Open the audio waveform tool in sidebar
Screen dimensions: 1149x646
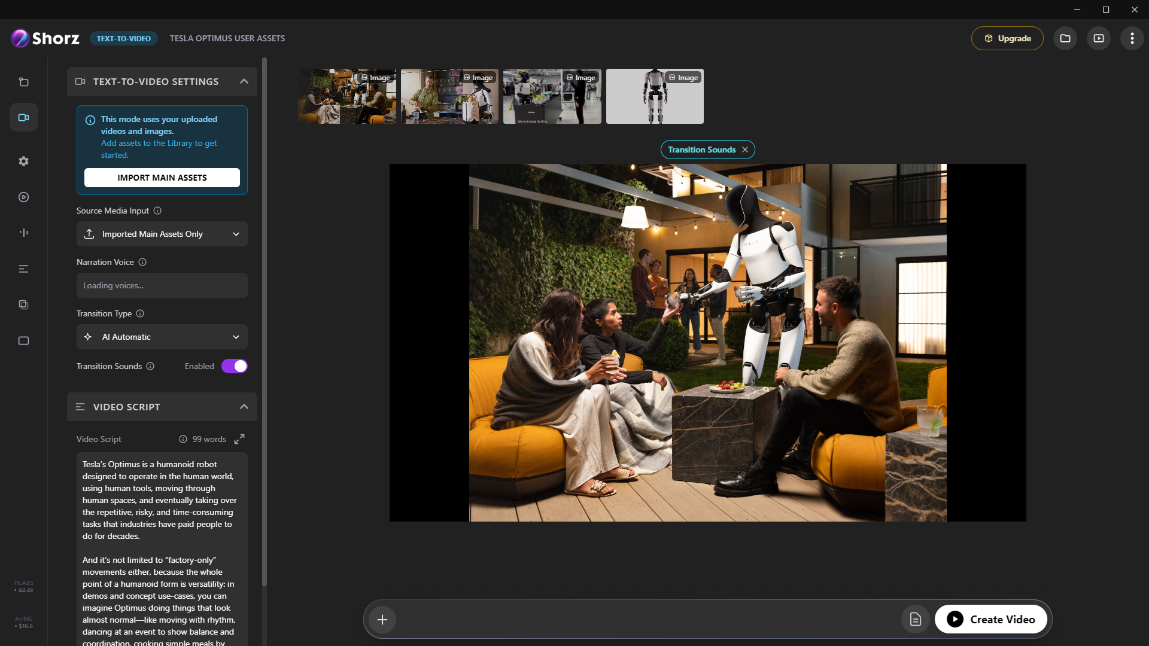pyautogui.click(x=23, y=233)
